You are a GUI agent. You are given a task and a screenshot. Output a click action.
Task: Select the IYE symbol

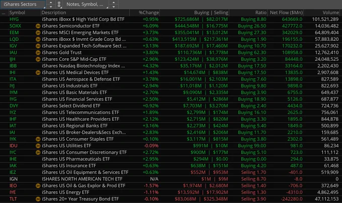coord(13,192)
